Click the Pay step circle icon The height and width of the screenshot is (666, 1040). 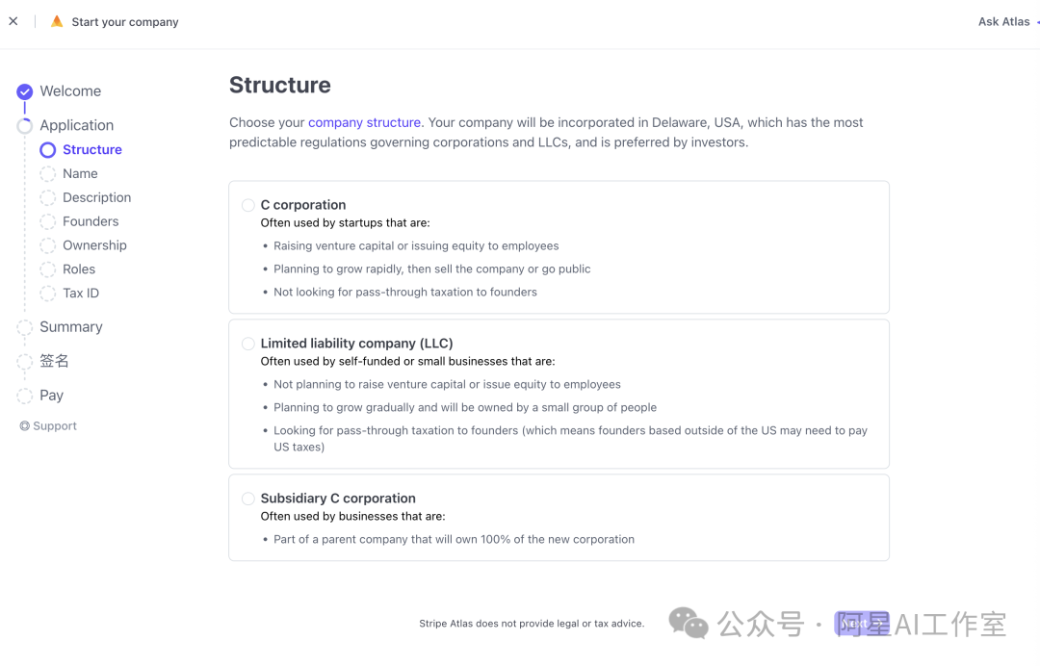coord(25,396)
